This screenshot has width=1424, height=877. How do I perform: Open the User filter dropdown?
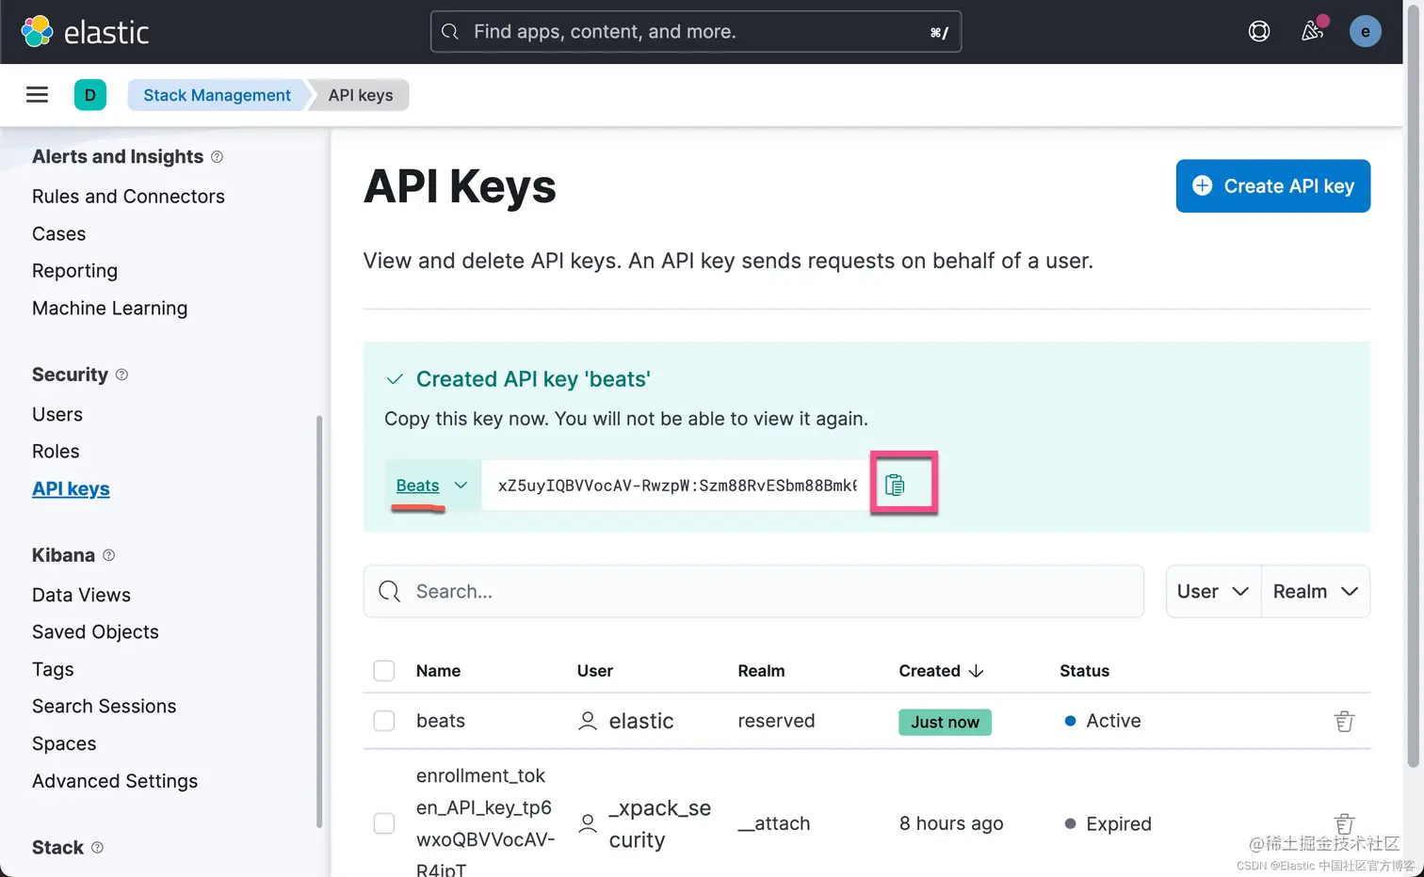[x=1213, y=591]
